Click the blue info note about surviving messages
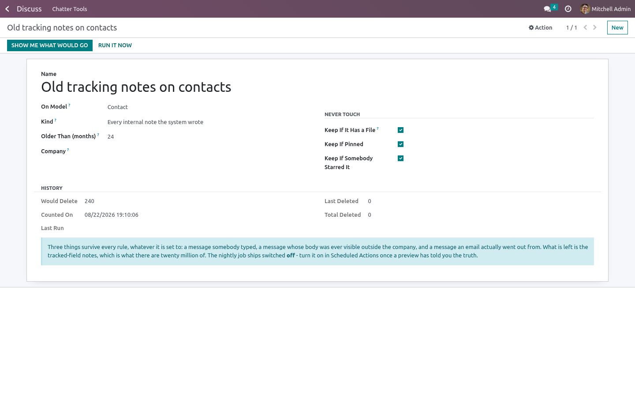 pyautogui.click(x=317, y=252)
